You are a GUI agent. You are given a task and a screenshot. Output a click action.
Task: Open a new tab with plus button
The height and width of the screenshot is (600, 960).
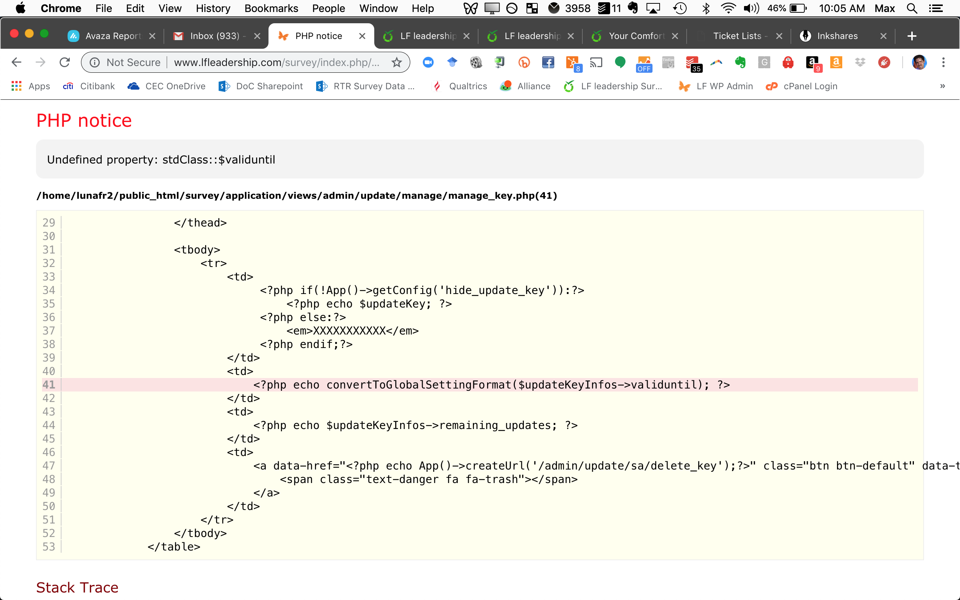pos(912,36)
